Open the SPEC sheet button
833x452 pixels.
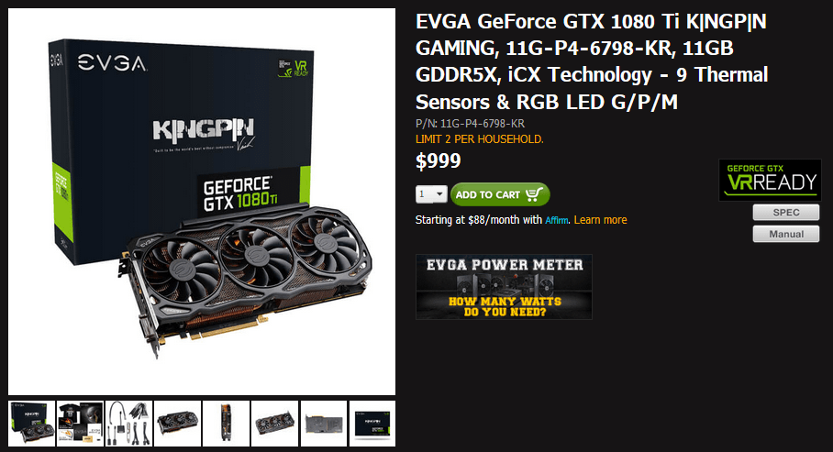pyautogui.click(x=785, y=213)
